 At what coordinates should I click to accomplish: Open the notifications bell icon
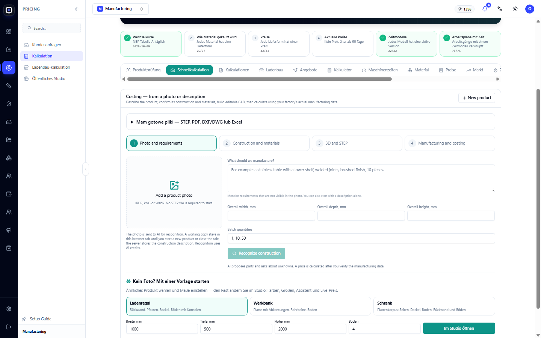[x=485, y=9]
